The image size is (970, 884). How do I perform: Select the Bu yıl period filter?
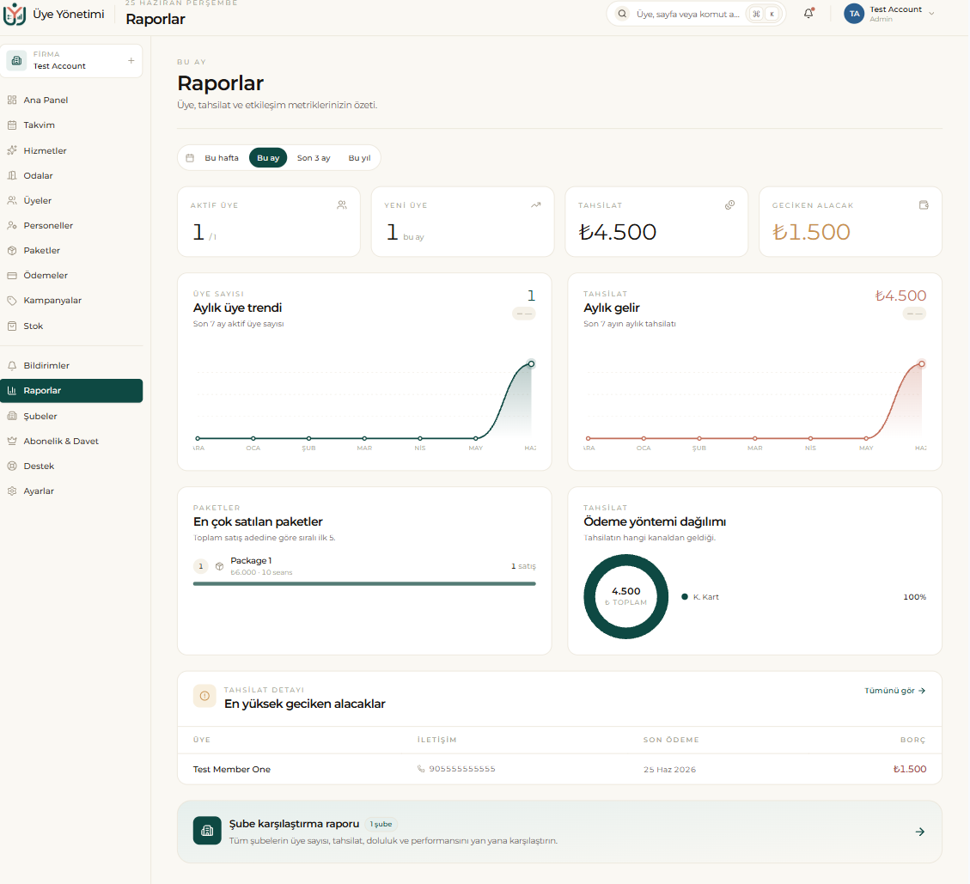click(x=359, y=158)
